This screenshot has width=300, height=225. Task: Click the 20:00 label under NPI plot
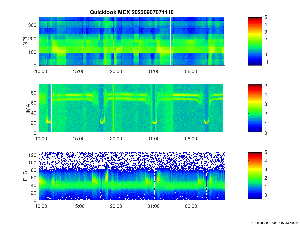(116, 71)
